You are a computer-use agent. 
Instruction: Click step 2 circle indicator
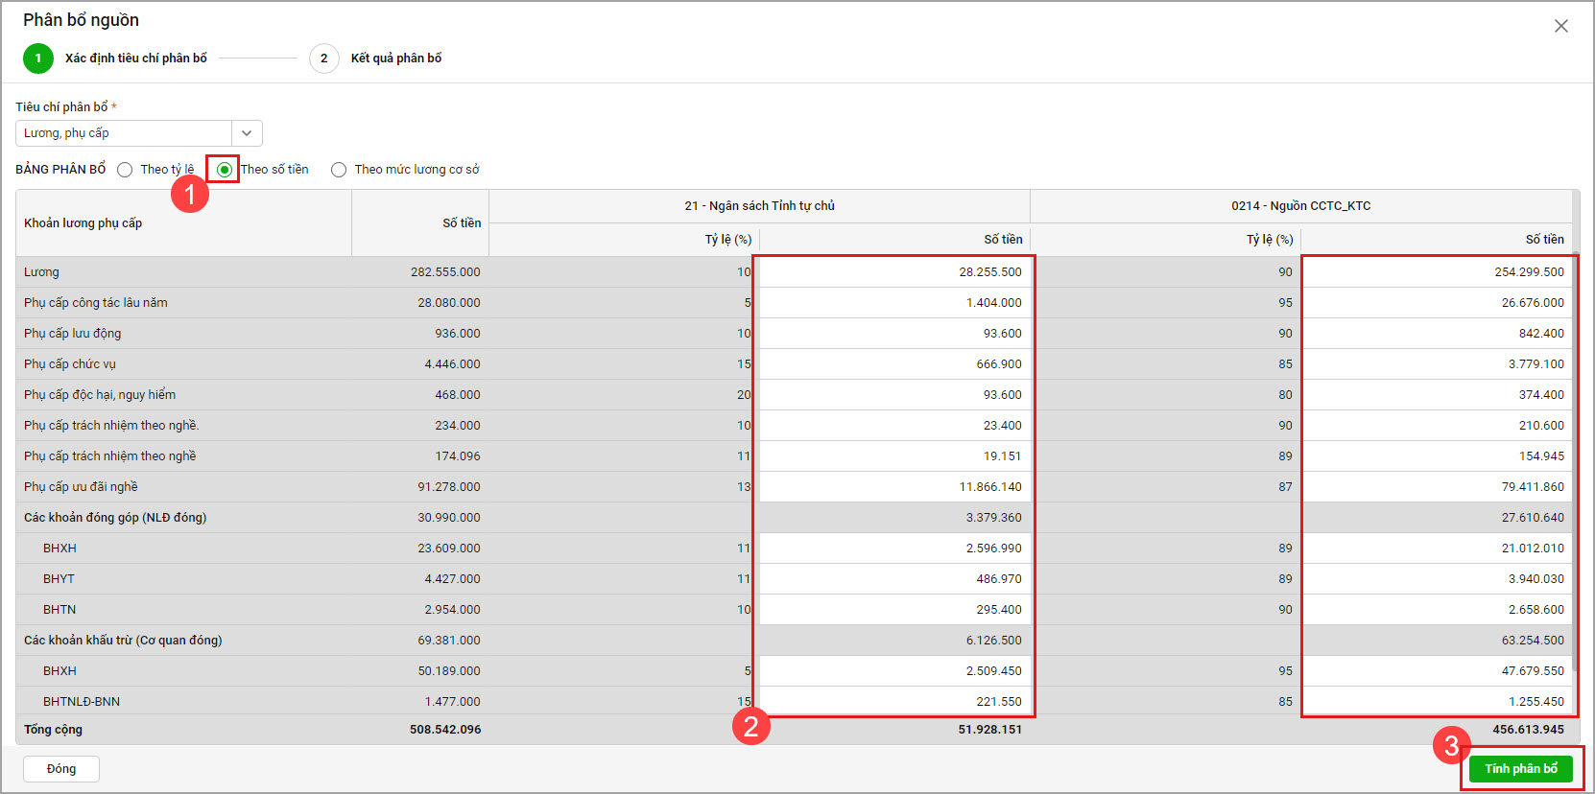coord(324,58)
